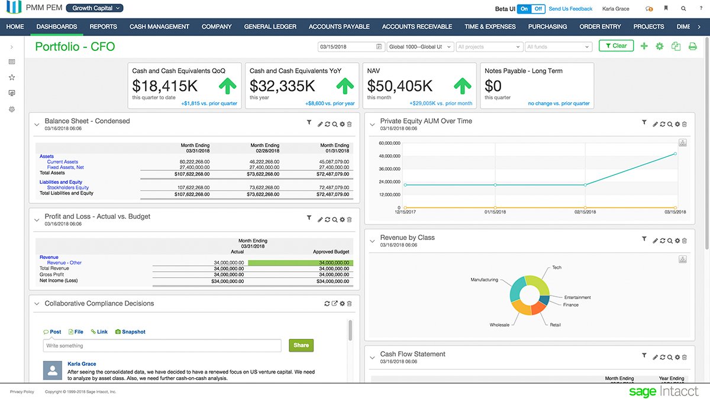Print the CFO dashboard
710x399 pixels.
[x=692, y=46]
